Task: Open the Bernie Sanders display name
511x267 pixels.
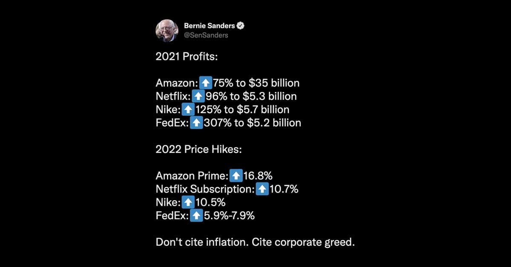Action: point(209,26)
